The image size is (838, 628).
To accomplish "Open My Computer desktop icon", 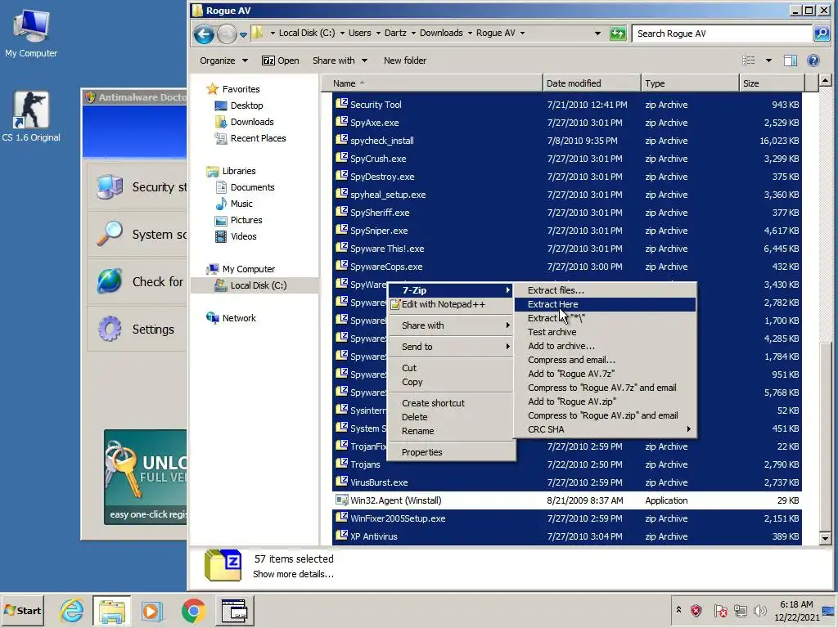I will (x=31, y=34).
